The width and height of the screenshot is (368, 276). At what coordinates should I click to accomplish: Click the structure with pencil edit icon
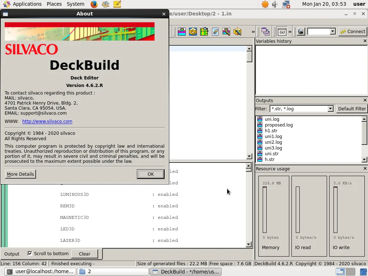click(x=226, y=32)
